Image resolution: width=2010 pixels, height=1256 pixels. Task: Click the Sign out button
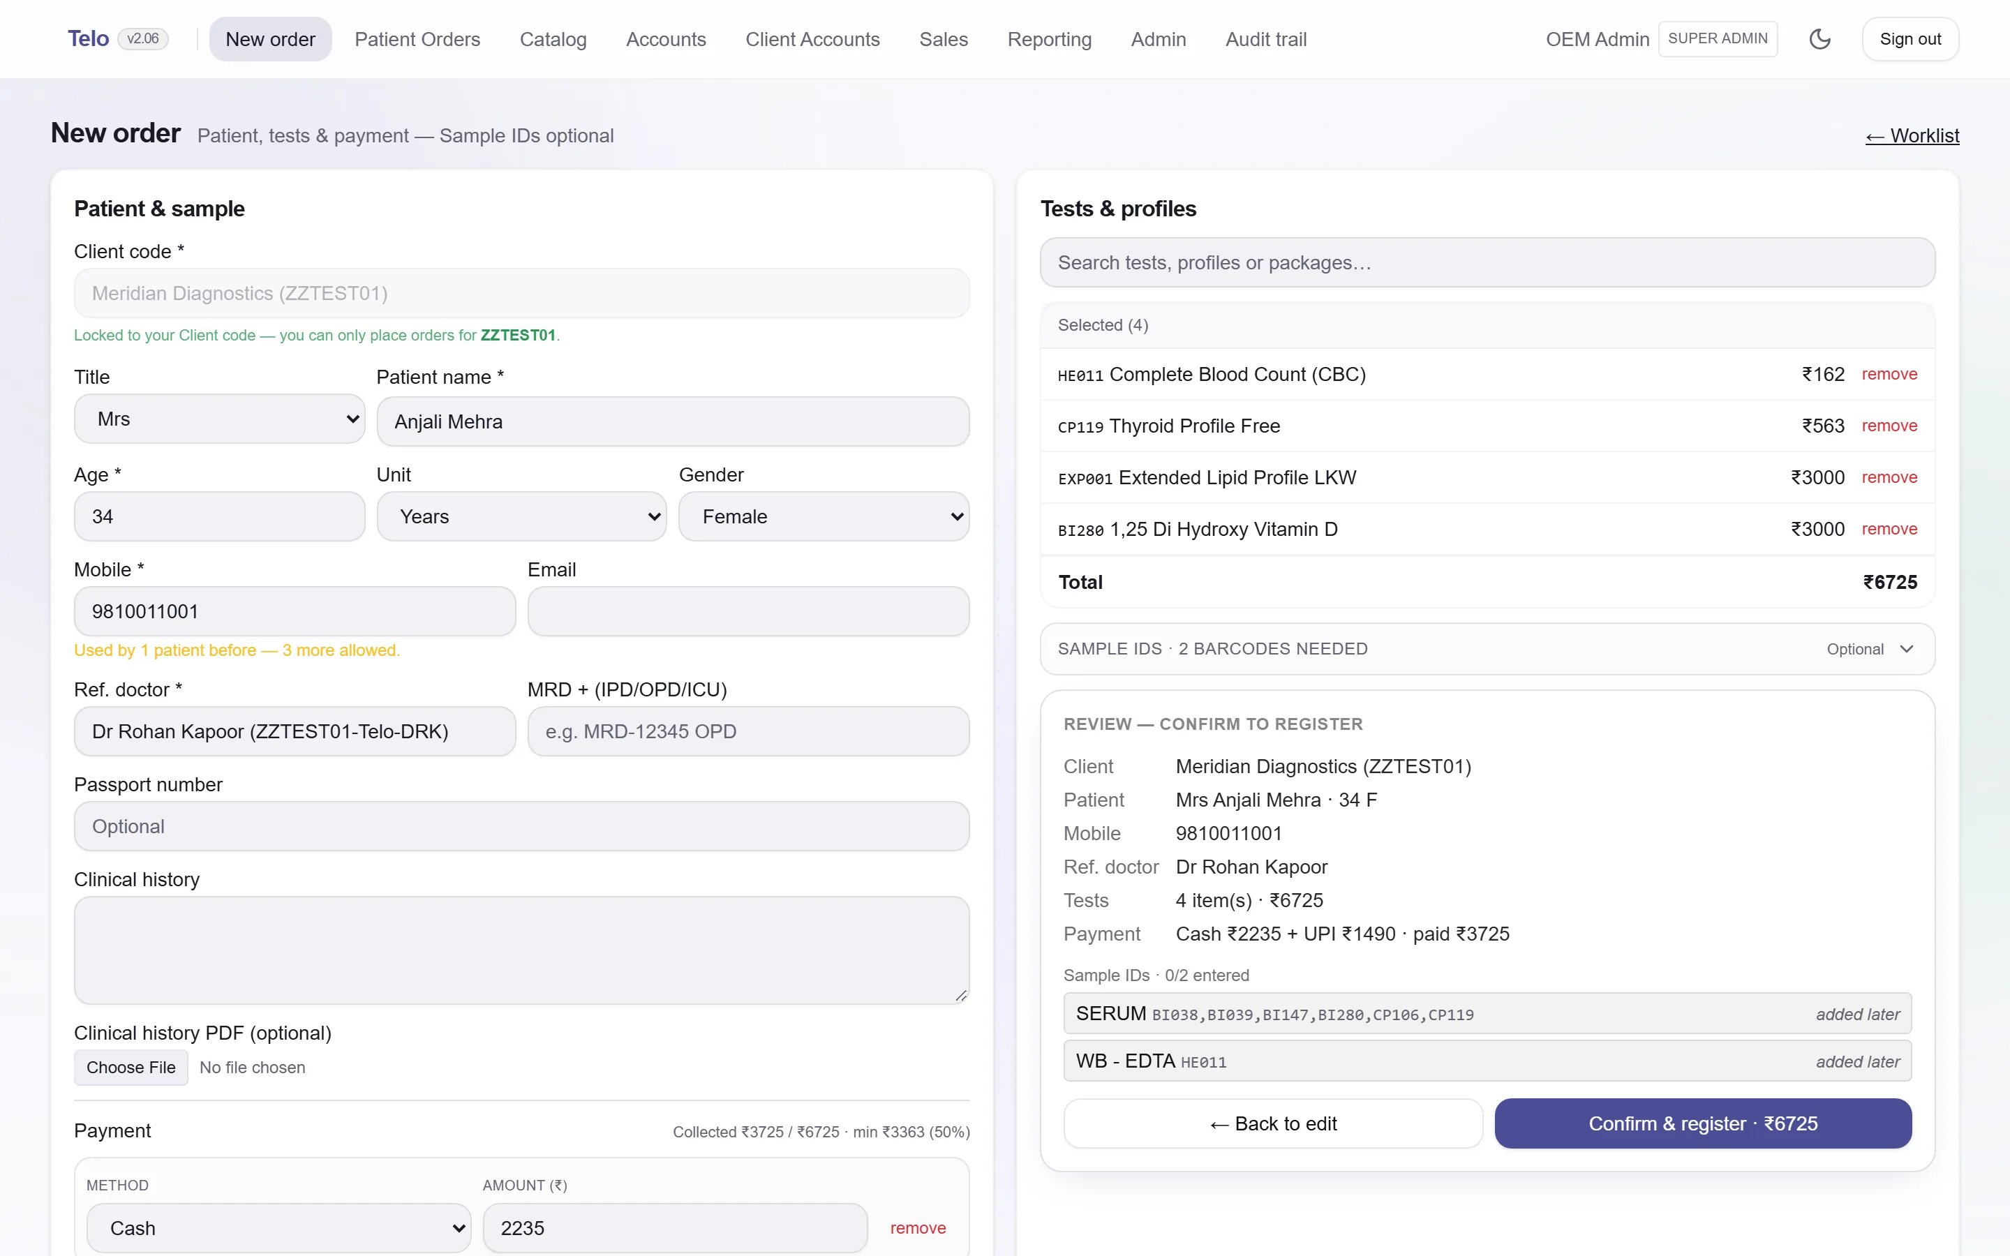point(1910,39)
